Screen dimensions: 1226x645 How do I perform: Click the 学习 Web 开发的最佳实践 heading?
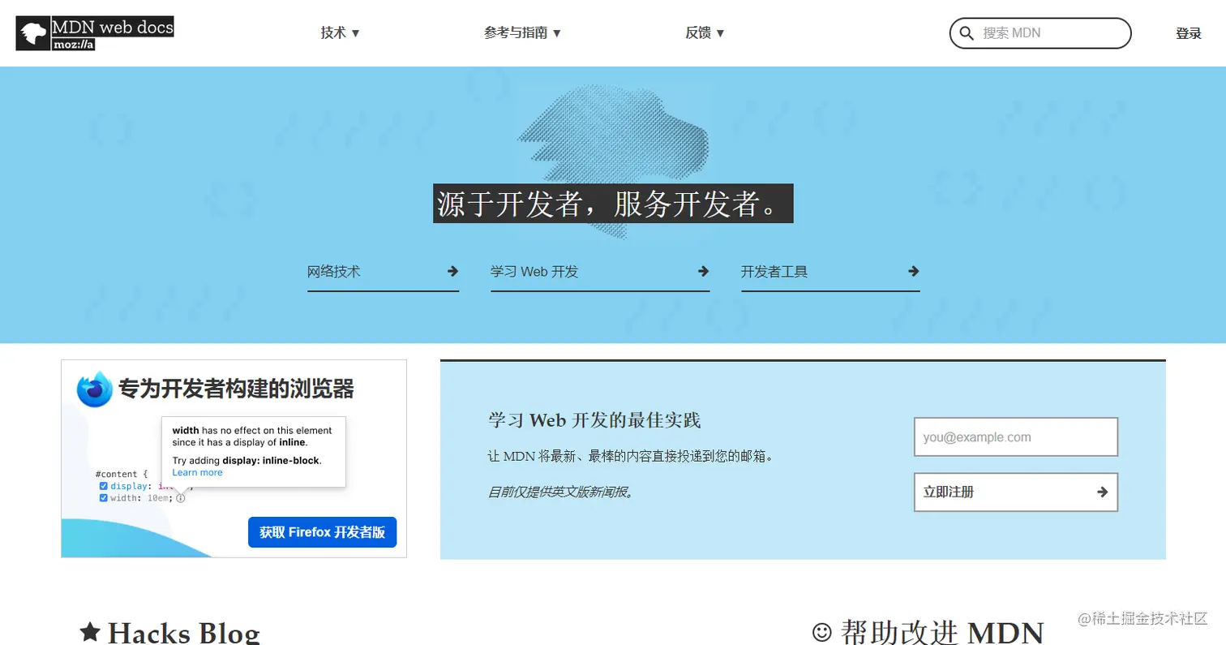594,420
